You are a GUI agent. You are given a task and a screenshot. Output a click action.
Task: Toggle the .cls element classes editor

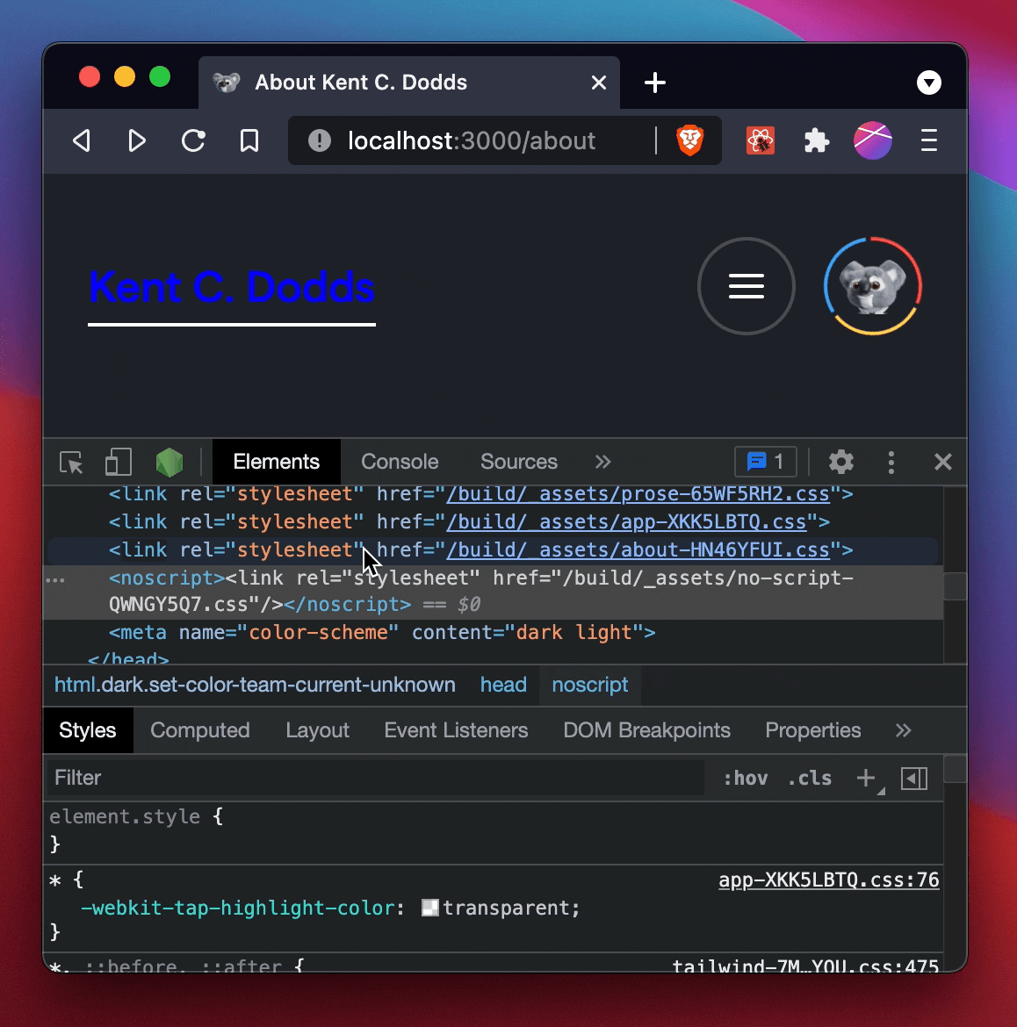coord(809,778)
